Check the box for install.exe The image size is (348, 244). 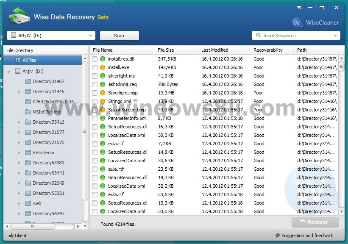(95, 67)
